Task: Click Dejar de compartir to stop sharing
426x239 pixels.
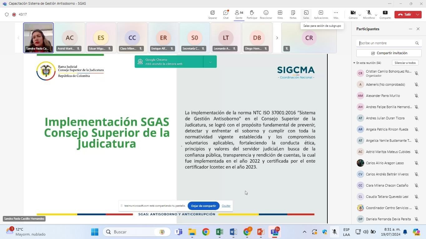Action: click(203, 206)
